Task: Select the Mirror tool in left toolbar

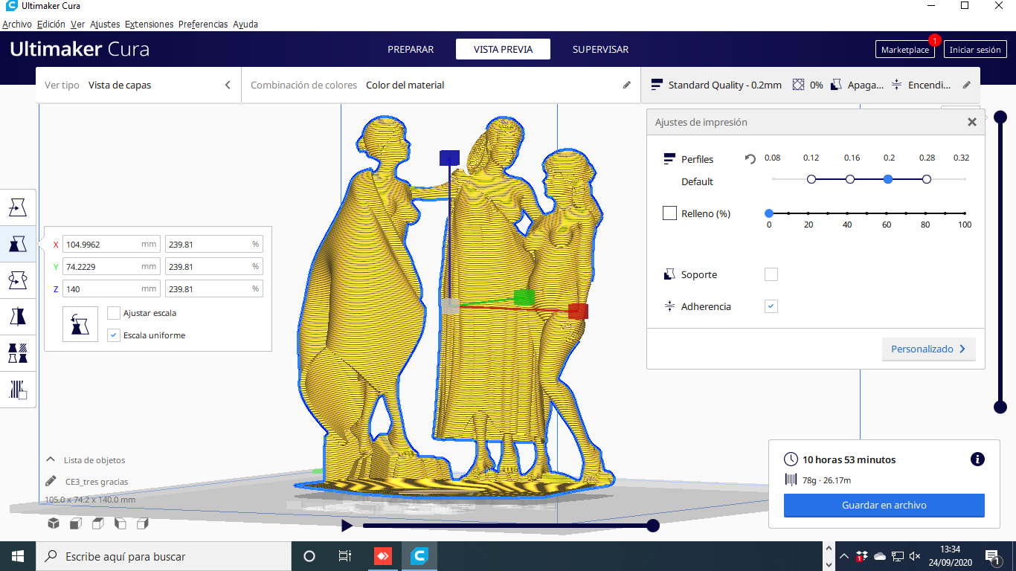Action: point(18,317)
